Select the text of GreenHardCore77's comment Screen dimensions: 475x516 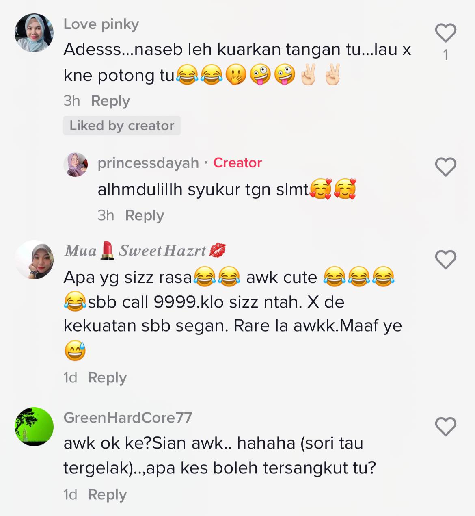(x=220, y=455)
